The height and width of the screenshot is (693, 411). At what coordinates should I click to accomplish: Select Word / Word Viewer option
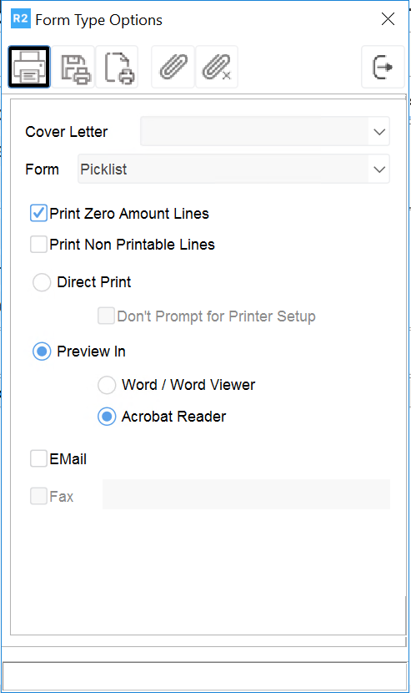click(x=107, y=385)
